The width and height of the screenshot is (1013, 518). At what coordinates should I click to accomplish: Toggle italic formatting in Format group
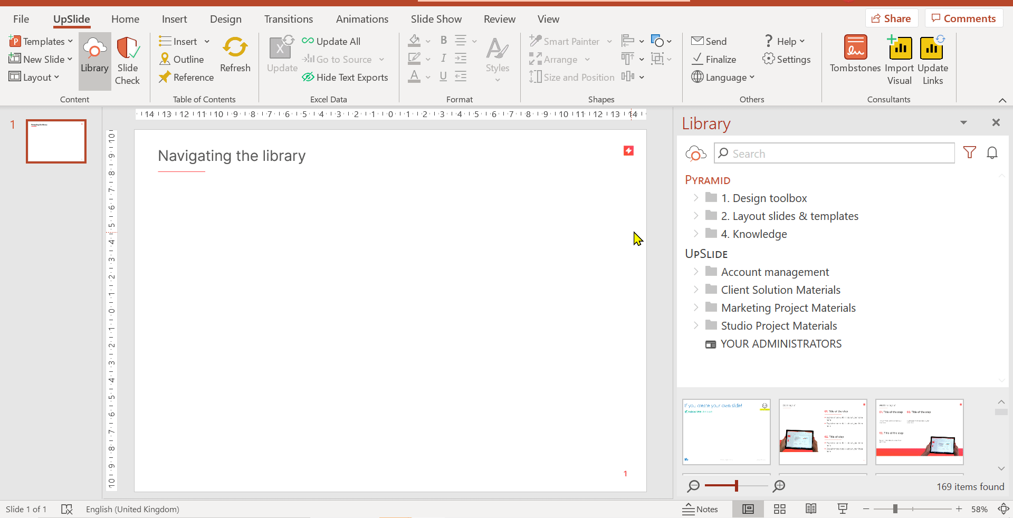click(444, 59)
